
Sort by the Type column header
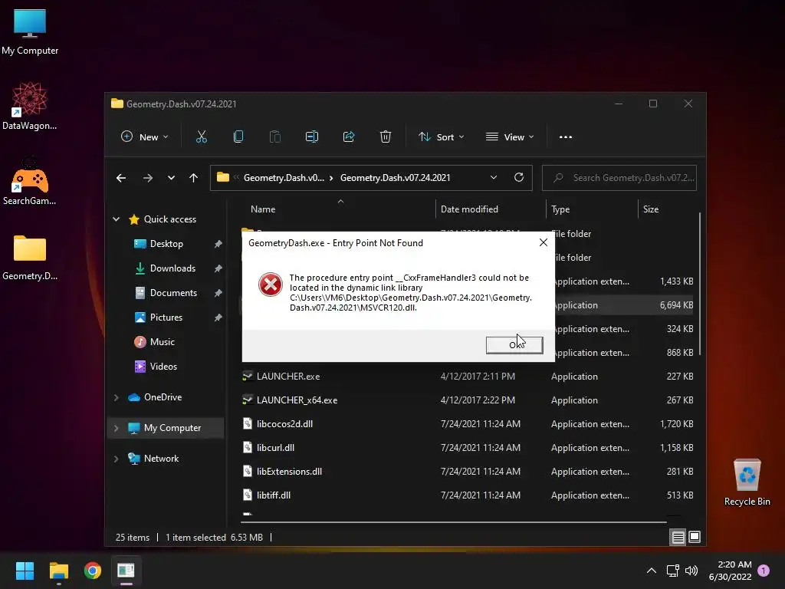pyautogui.click(x=560, y=209)
